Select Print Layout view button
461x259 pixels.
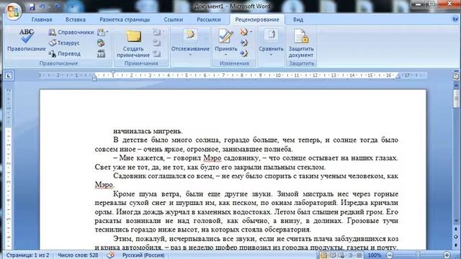click(323, 255)
